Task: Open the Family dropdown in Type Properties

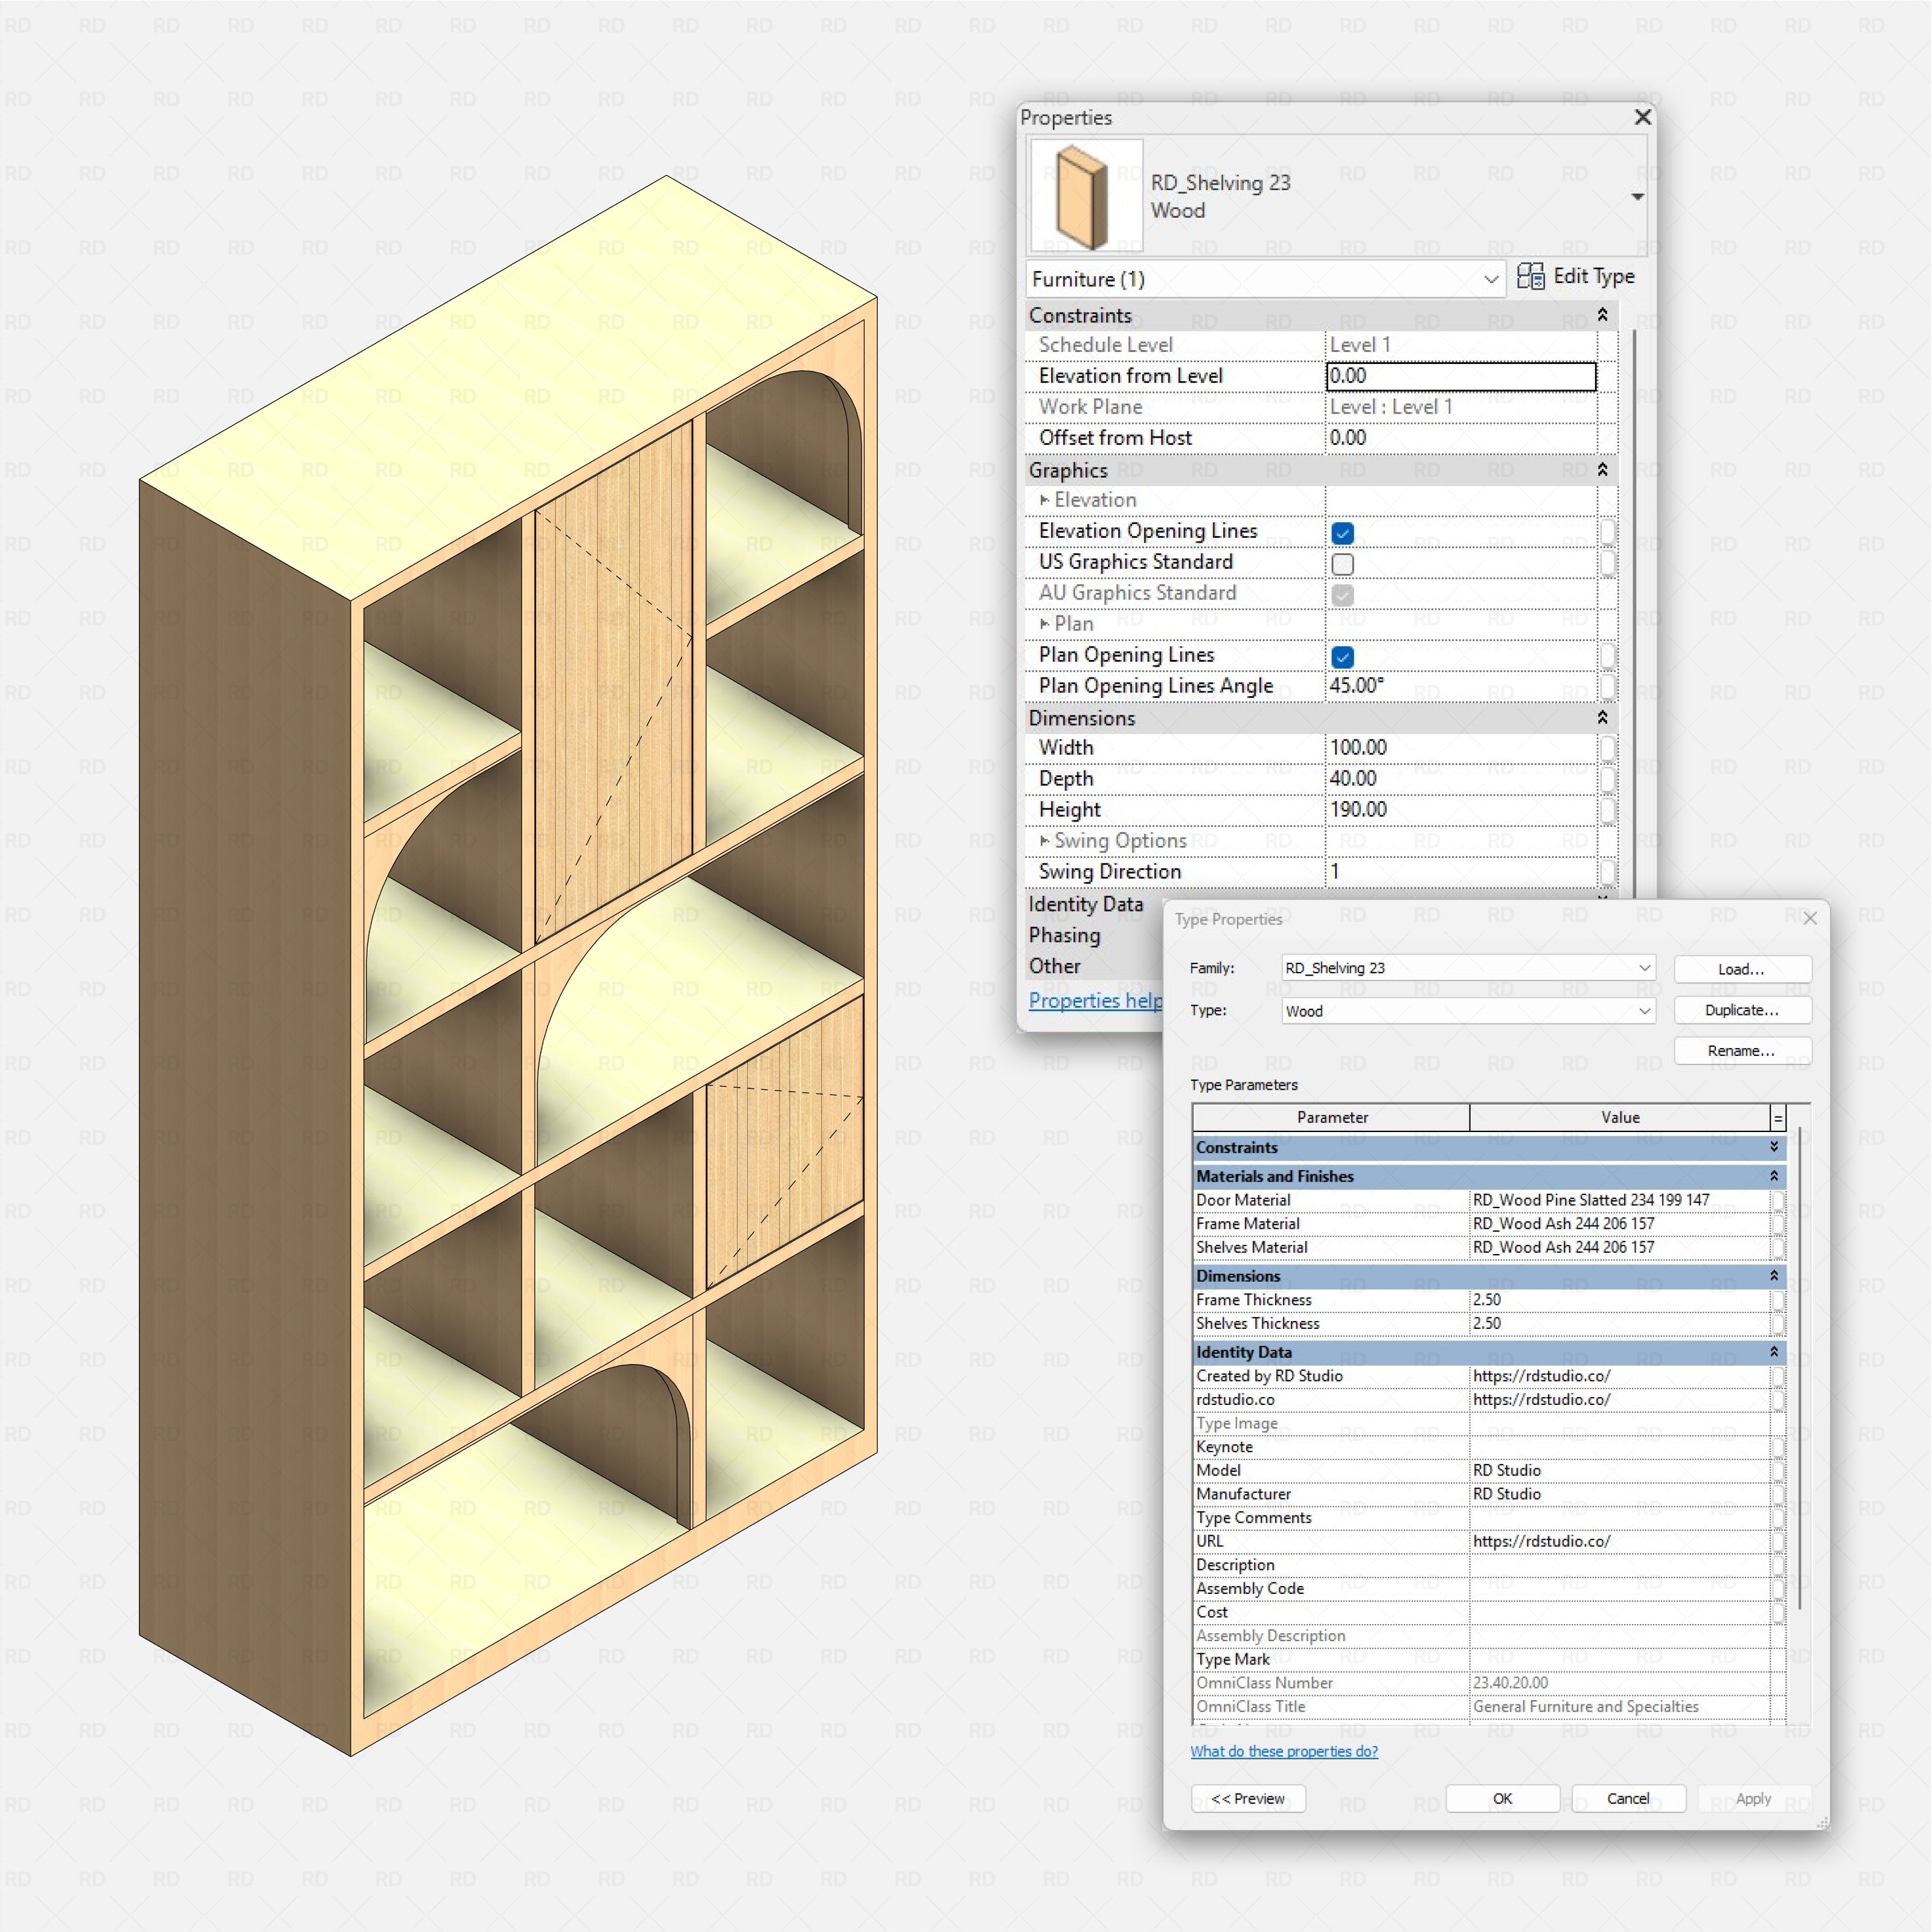Action: pyautogui.click(x=1468, y=968)
